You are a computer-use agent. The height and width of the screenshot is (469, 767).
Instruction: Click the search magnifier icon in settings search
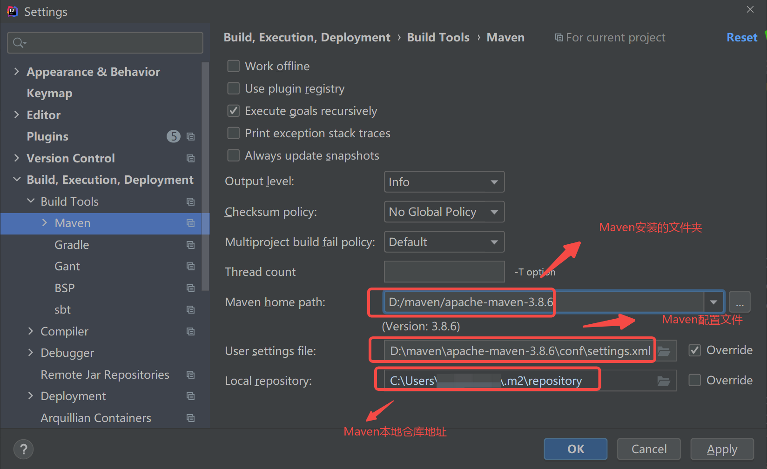(x=19, y=43)
